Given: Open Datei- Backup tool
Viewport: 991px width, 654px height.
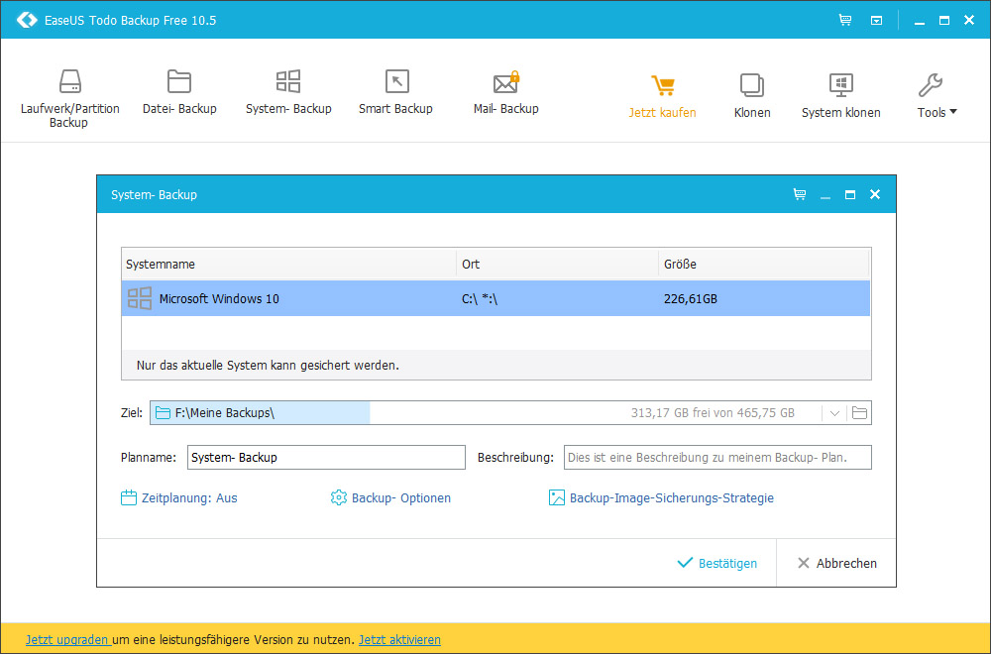Looking at the screenshot, I should (179, 92).
